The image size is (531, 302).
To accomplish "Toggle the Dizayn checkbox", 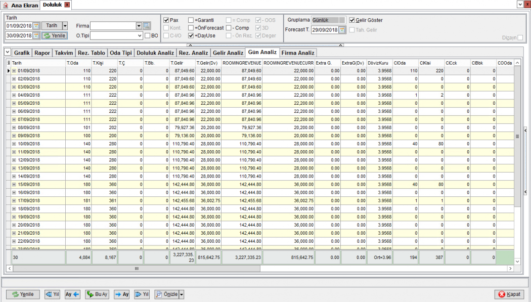I will [520, 37].
